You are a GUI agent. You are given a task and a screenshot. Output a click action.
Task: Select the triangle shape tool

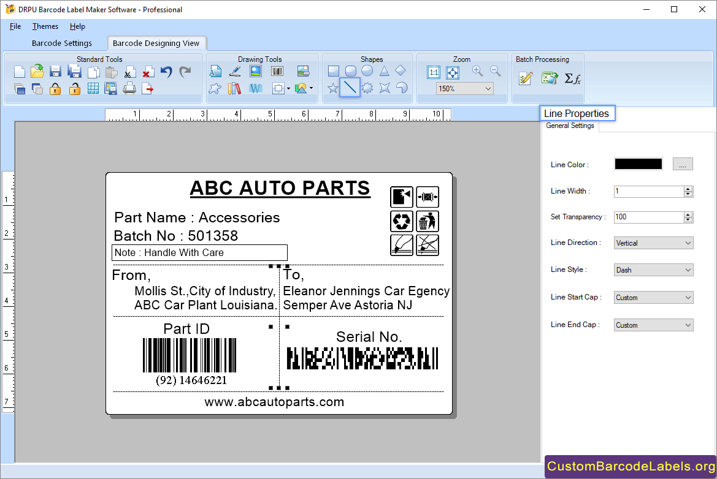tap(384, 71)
